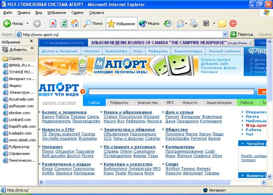Open Рубрикатор favorite icon
Viewport: 273px width, 195px height.
5,147
